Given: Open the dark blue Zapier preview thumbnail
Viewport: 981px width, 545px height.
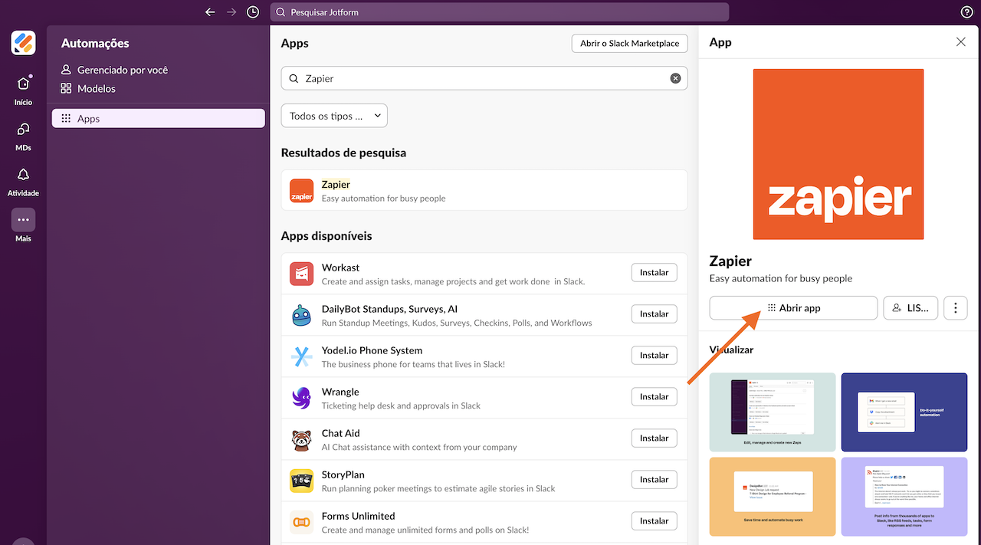Looking at the screenshot, I should click(x=904, y=412).
